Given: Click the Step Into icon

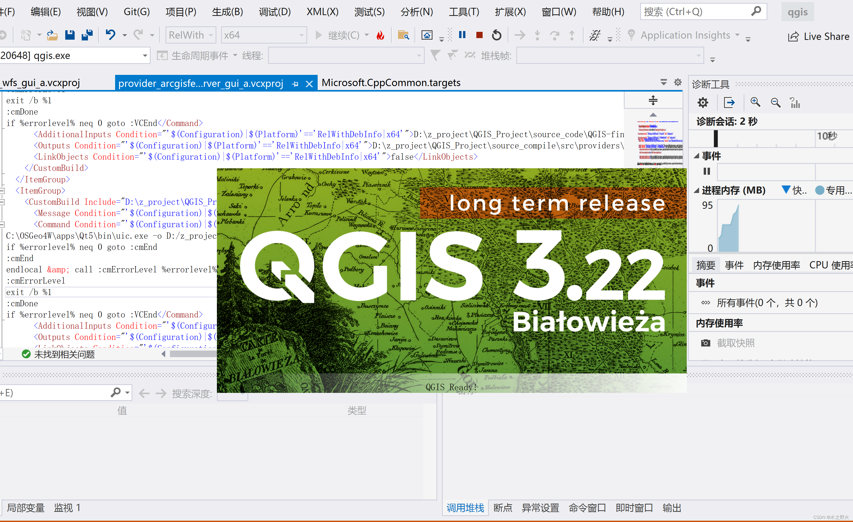Looking at the screenshot, I should [x=537, y=35].
